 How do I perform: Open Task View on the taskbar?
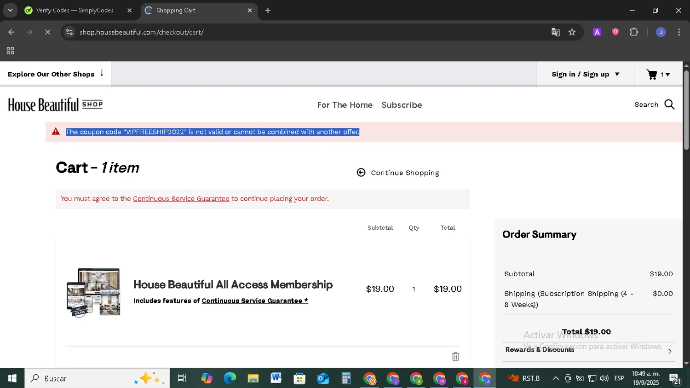coord(182,378)
